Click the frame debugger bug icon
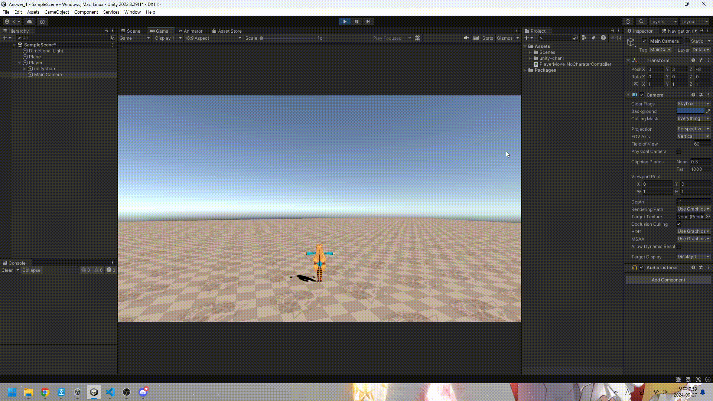The width and height of the screenshot is (713, 401). [x=417, y=38]
